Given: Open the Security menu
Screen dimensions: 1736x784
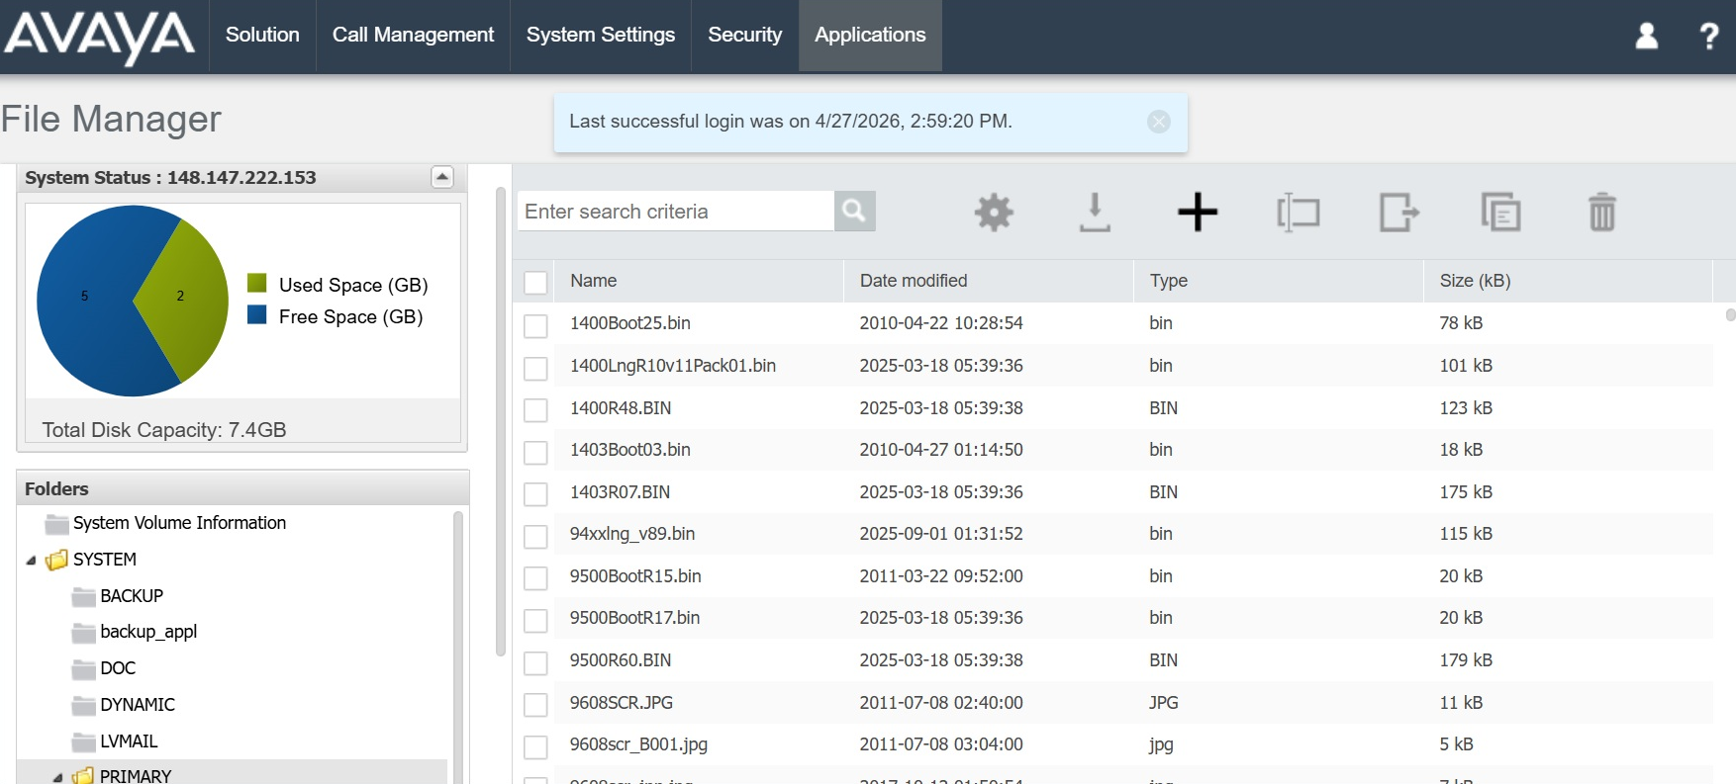Looking at the screenshot, I should point(745,35).
